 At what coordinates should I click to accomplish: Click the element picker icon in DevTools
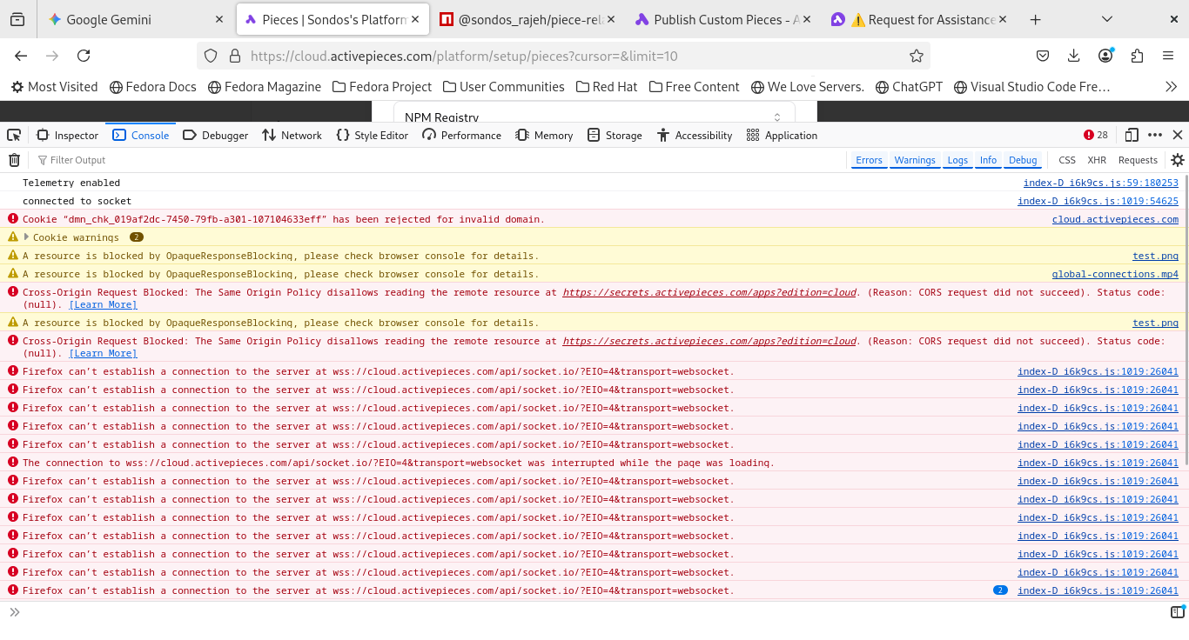pos(14,135)
